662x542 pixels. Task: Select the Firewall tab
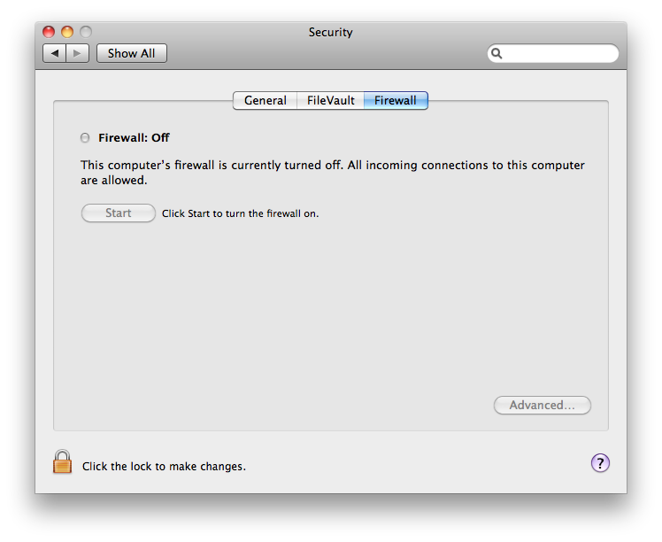pyautogui.click(x=396, y=101)
